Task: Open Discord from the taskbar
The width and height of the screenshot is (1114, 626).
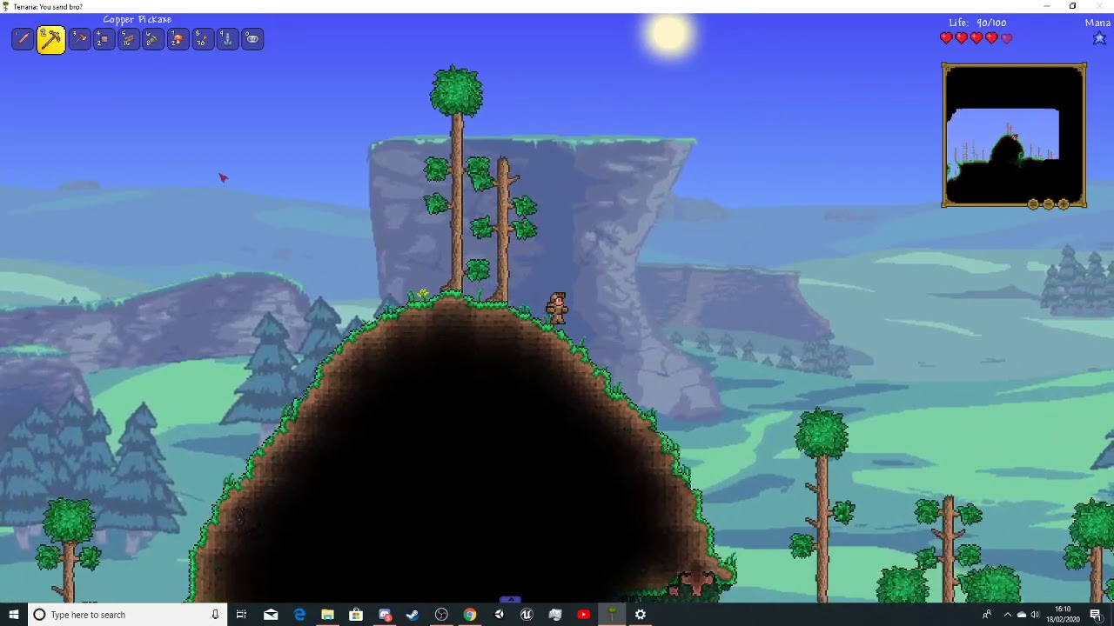Action: click(385, 615)
